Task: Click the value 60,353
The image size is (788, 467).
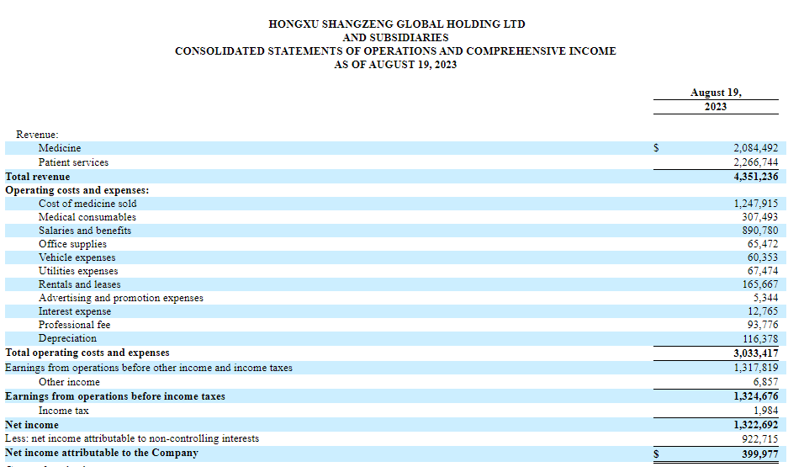Action: (763, 257)
